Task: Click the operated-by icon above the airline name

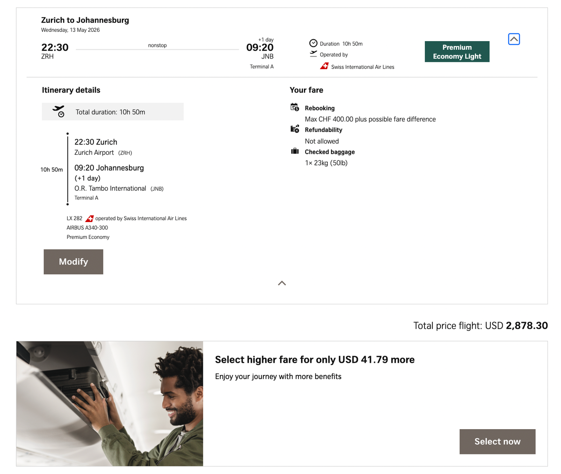Action: (x=314, y=54)
